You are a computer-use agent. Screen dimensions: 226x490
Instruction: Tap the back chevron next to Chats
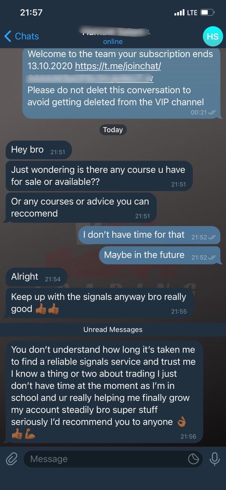click(8, 36)
